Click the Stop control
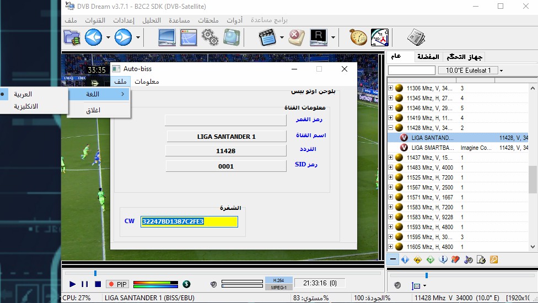 (x=98, y=284)
